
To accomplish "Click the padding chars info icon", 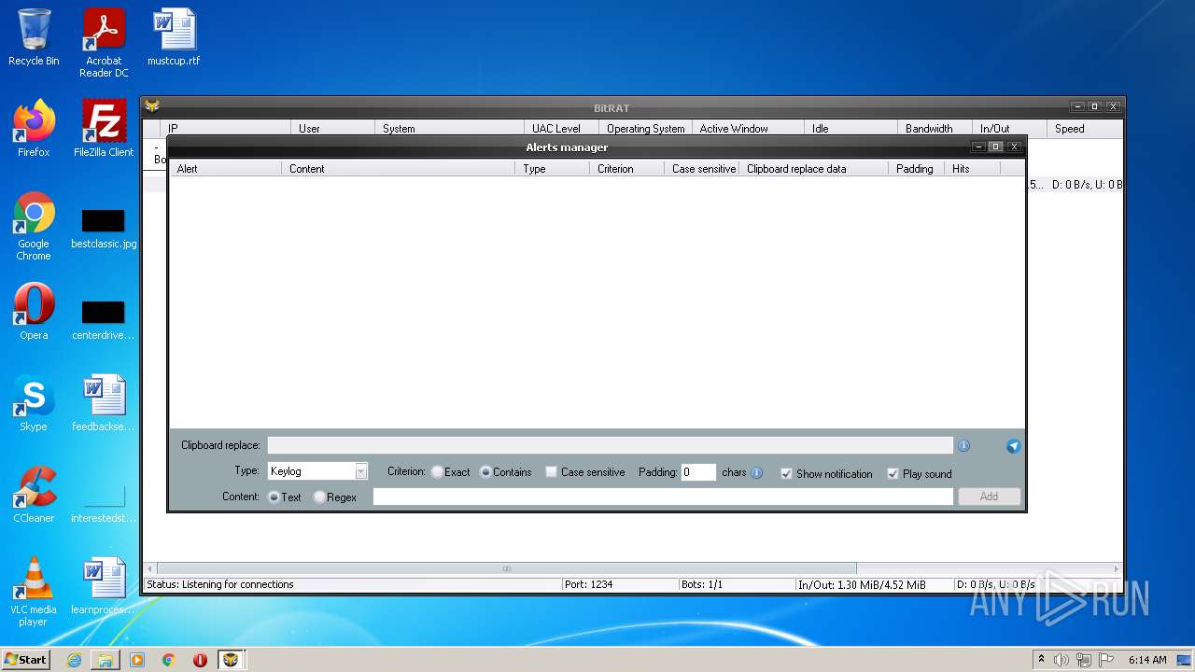I will 756,473.
